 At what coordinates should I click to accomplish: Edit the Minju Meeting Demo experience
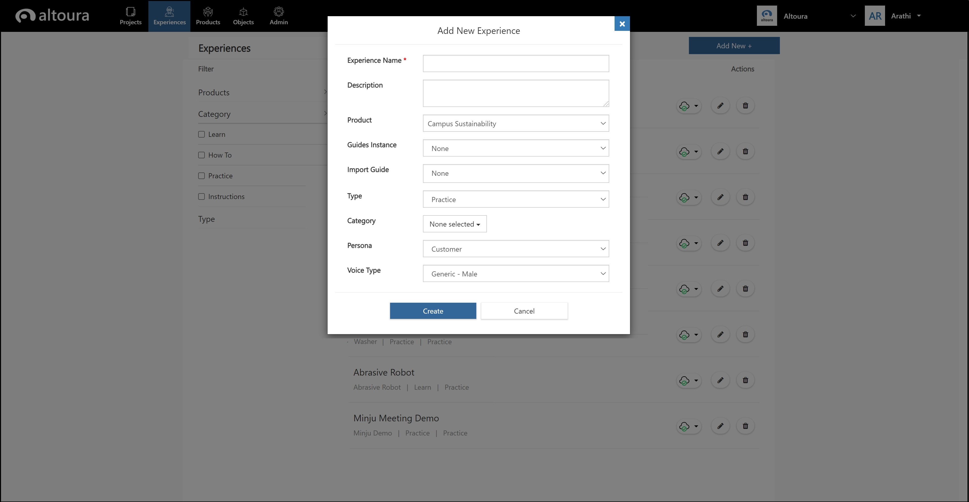pyautogui.click(x=720, y=426)
